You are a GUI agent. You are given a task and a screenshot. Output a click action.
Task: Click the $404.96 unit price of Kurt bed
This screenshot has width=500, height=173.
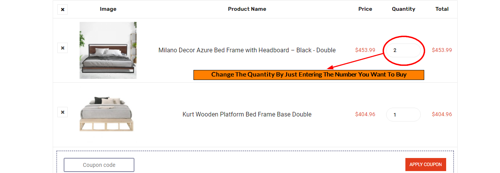point(365,114)
